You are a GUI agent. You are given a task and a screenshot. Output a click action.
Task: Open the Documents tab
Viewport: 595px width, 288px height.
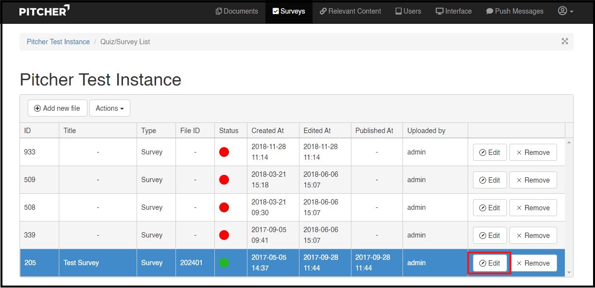point(237,11)
